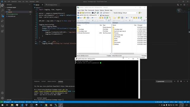Viewport: 190px width, 107px height.
Task: Click the Run Python file play icon
Action: [181, 5]
